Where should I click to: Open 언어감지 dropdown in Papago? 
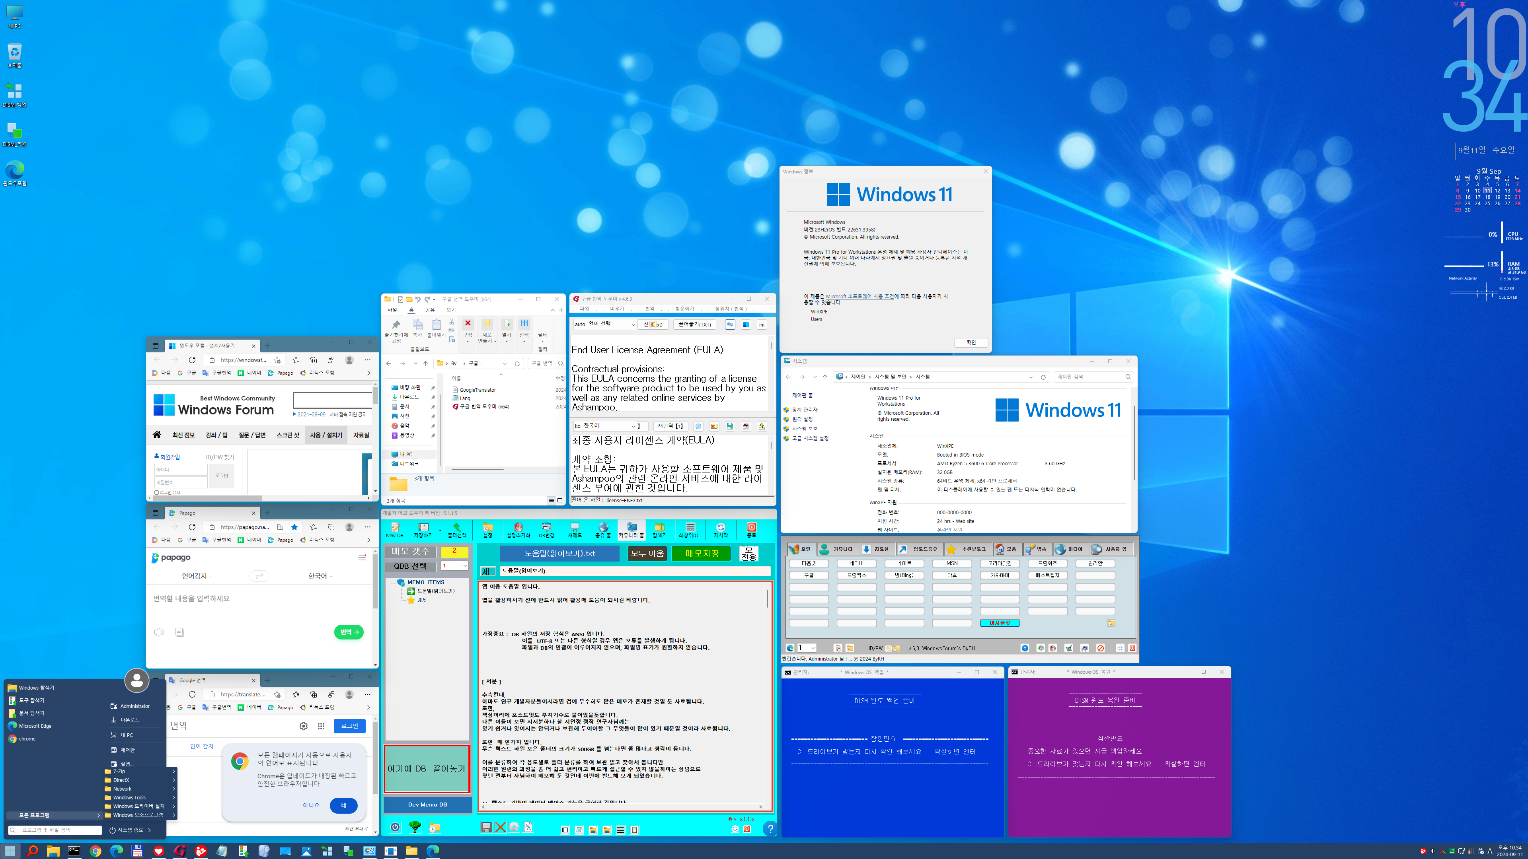[x=196, y=575]
